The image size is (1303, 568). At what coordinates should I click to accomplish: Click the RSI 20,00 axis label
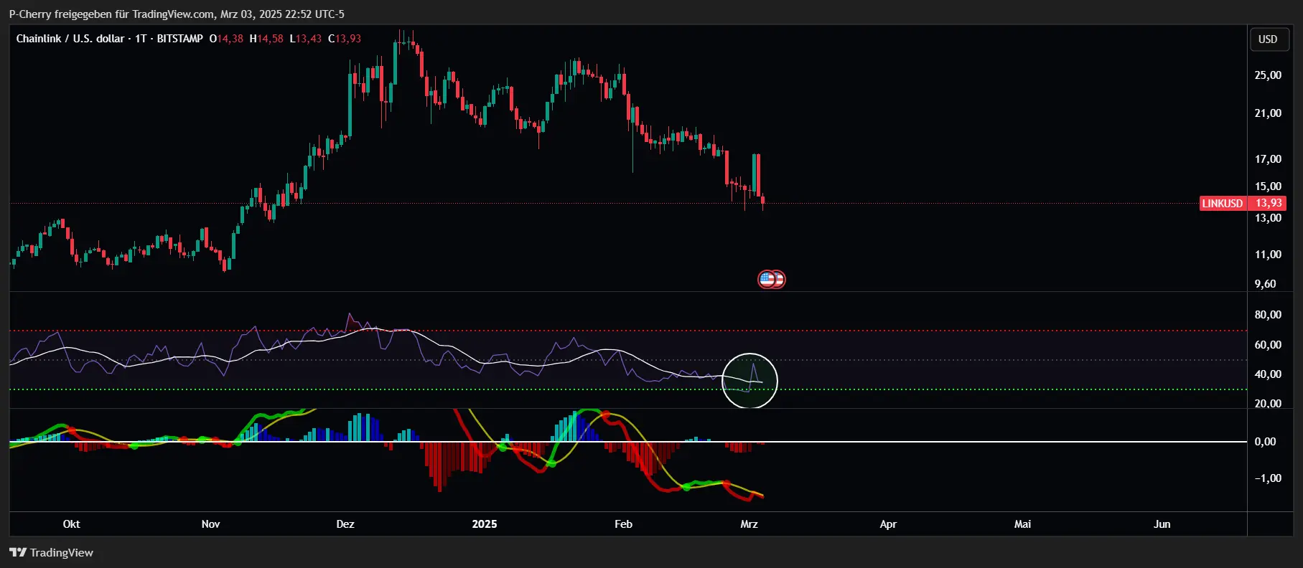tap(1268, 404)
